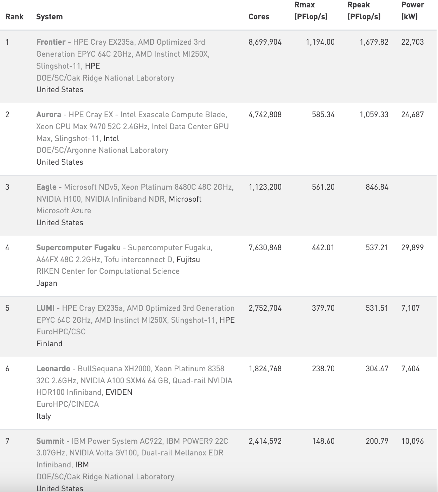Open the Frontier system link

(x=51, y=42)
